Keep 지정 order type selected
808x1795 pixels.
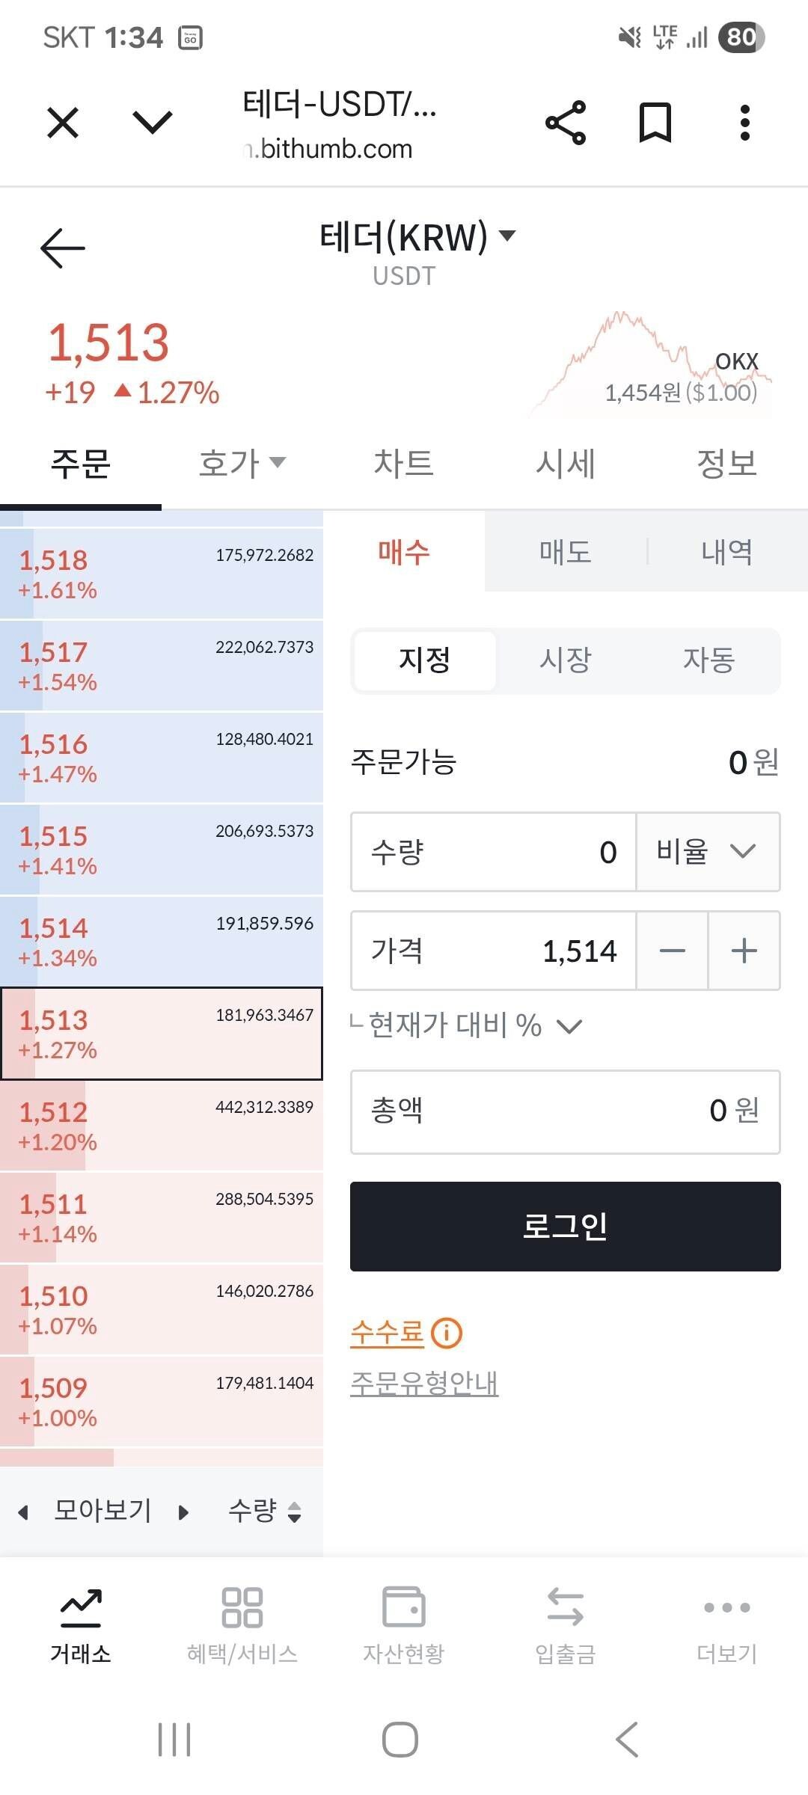423,660
